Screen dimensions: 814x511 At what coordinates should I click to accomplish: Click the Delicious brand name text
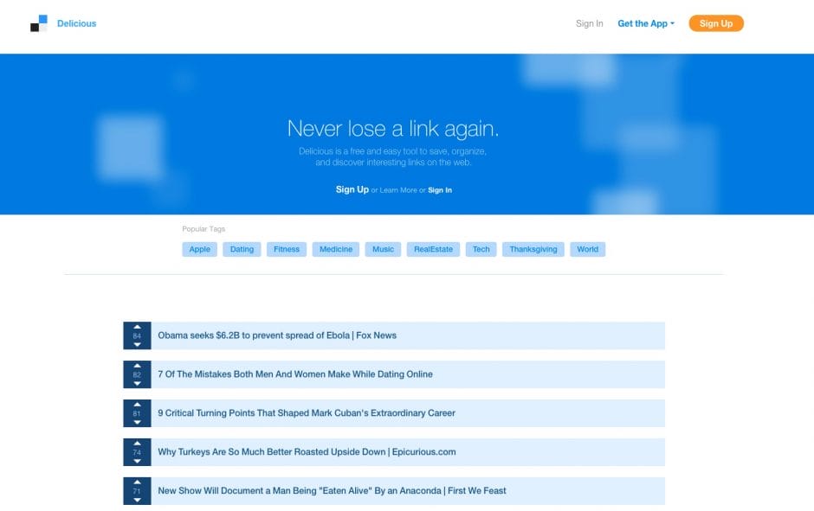pyautogui.click(x=76, y=23)
